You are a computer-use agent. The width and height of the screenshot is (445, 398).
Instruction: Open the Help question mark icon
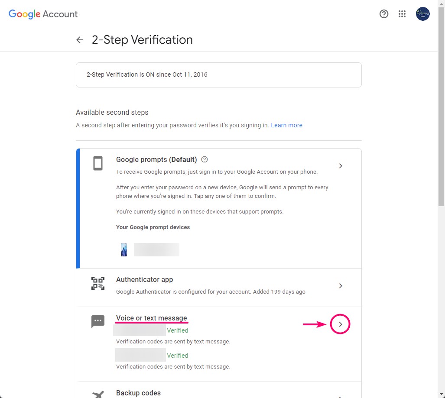[x=384, y=14]
